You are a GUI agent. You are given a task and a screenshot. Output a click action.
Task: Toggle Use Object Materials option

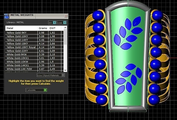(51, 75)
